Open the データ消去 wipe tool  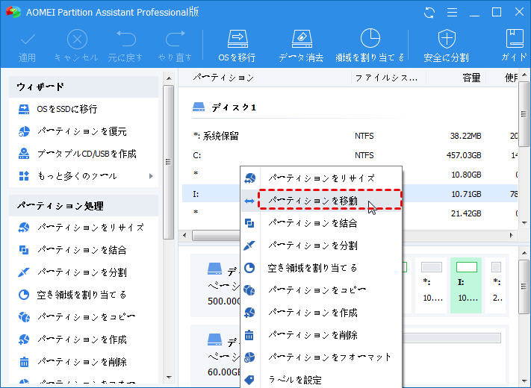[301, 46]
